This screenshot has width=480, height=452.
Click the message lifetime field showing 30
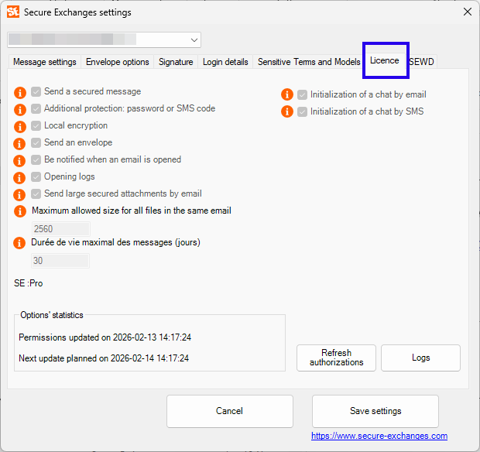pyautogui.click(x=60, y=261)
